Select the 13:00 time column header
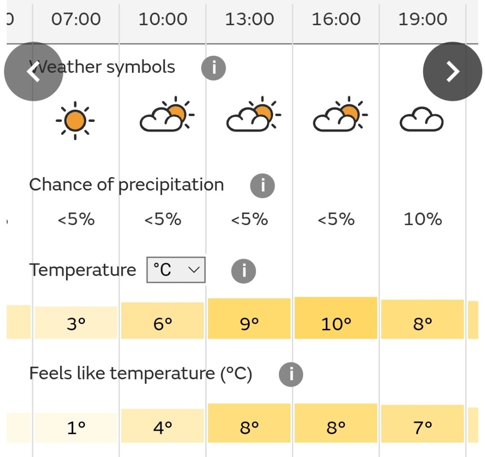This screenshot has width=485, height=457. point(249,19)
